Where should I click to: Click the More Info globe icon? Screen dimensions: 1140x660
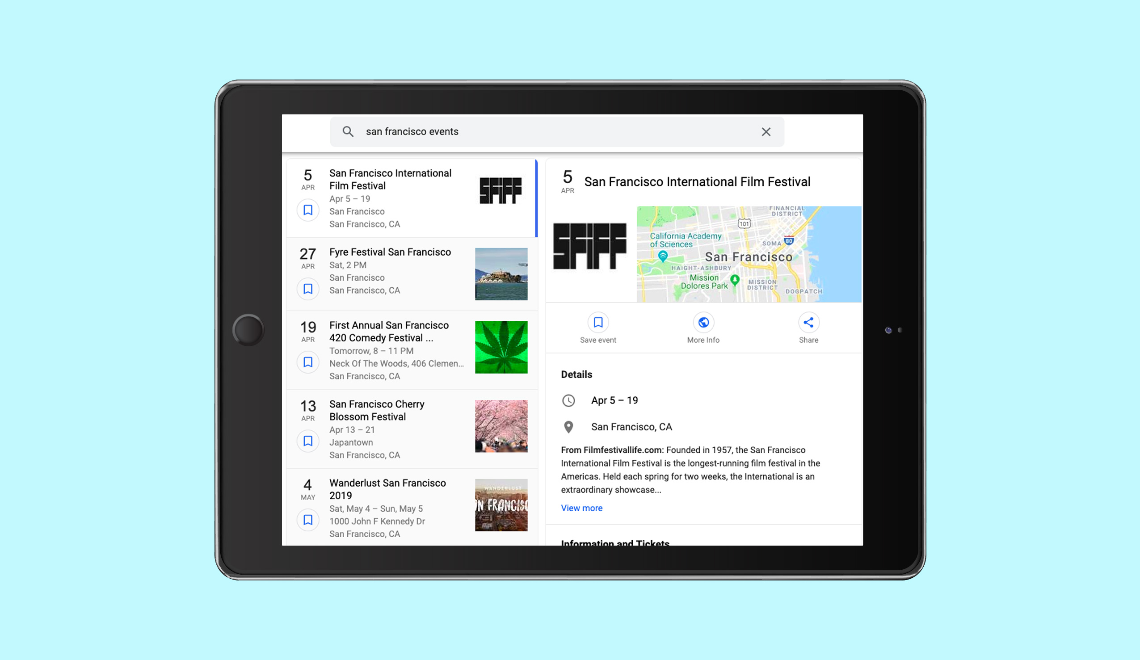coord(703,322)
